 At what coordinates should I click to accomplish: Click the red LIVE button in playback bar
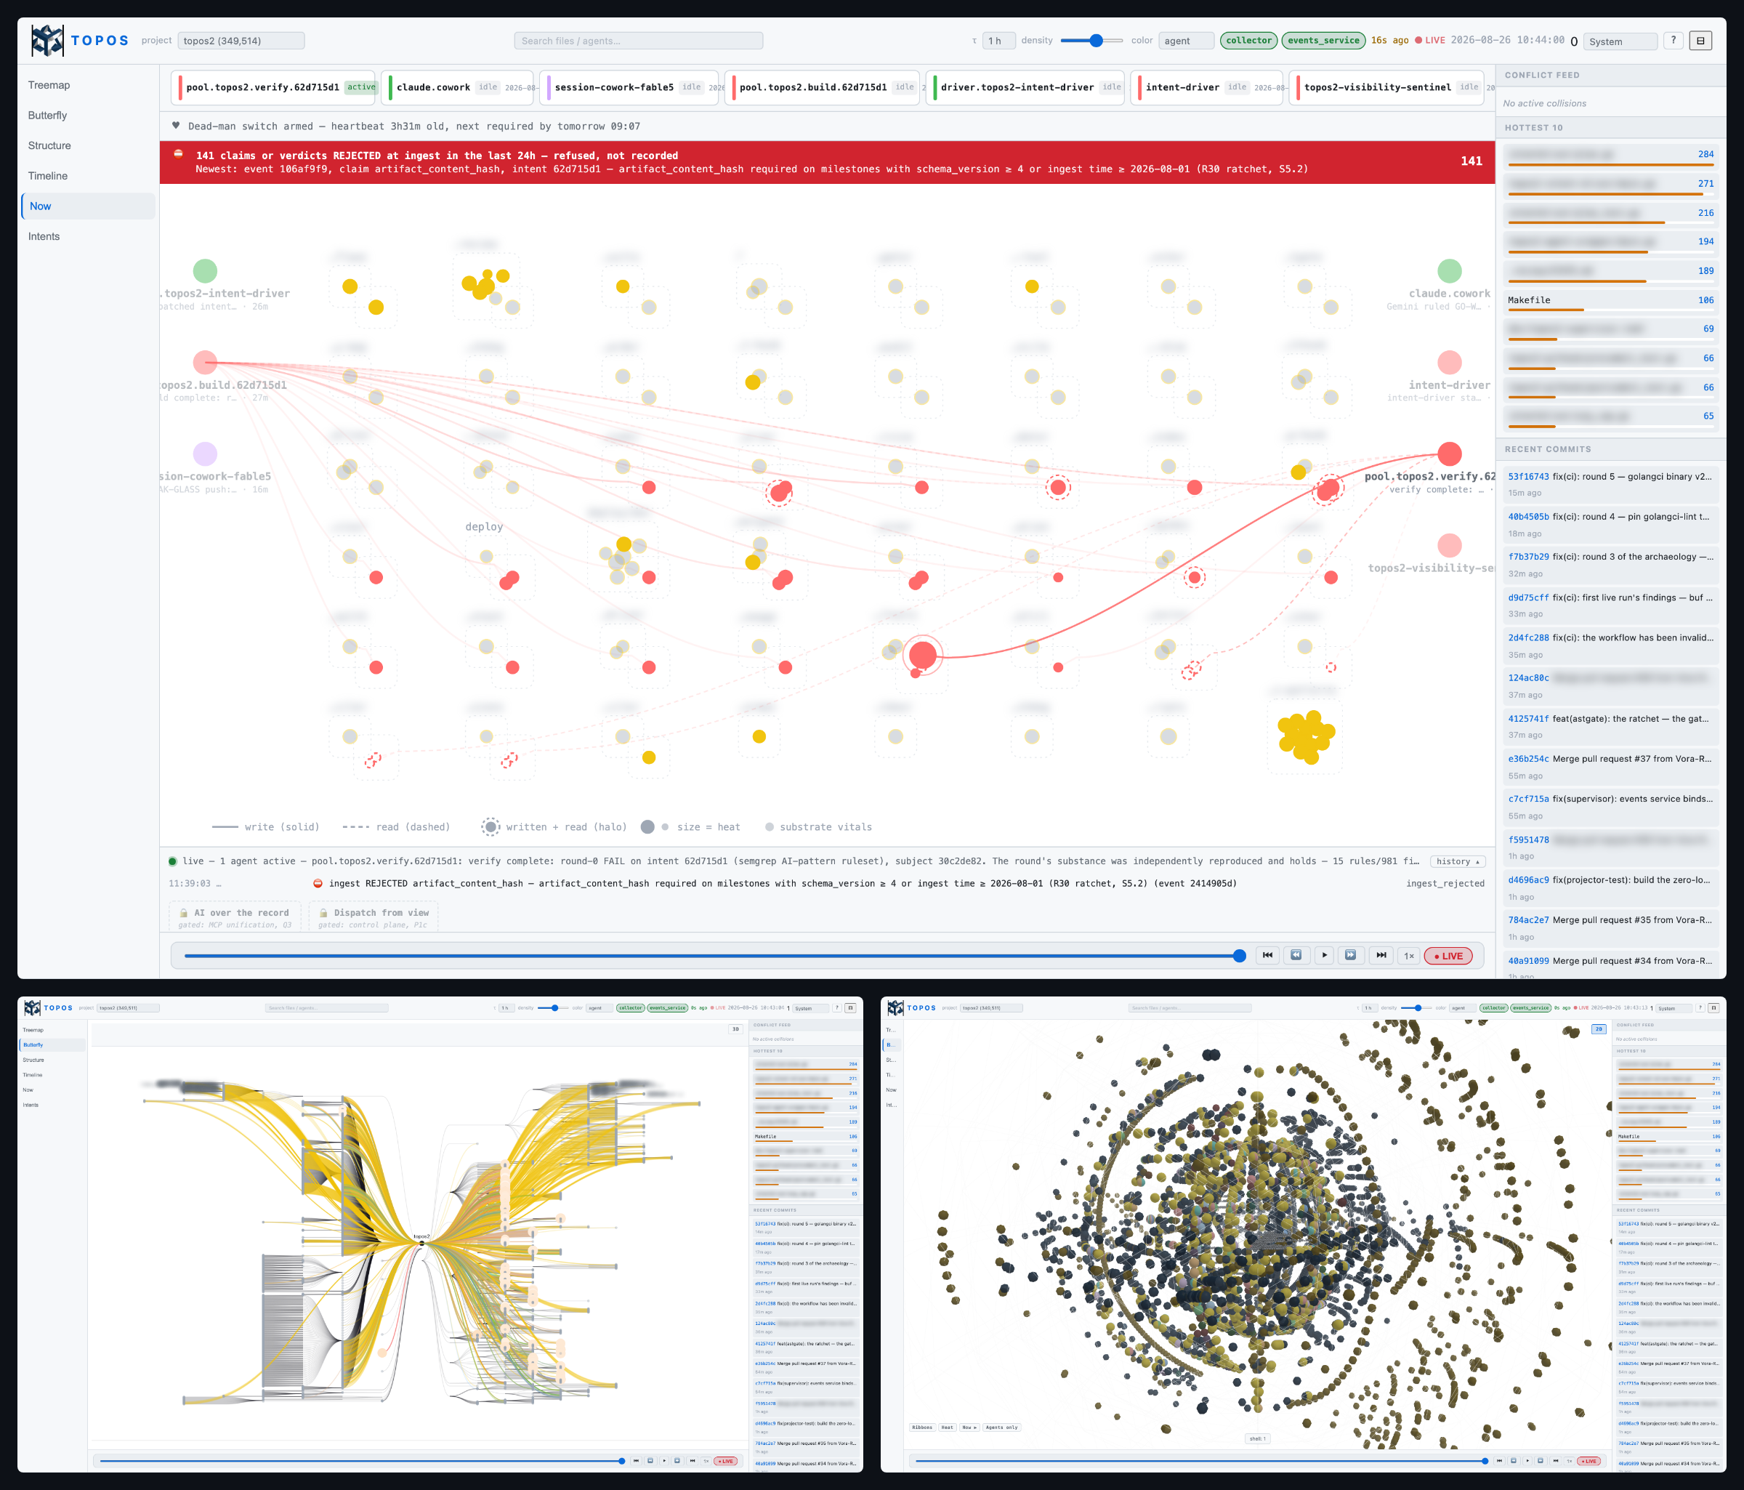1448,956
